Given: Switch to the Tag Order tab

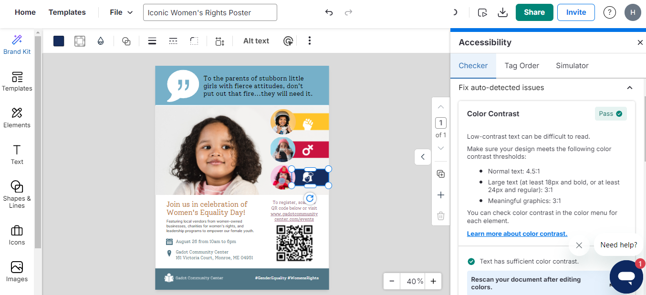Looking at the screenshot, I should pos(522,66).
